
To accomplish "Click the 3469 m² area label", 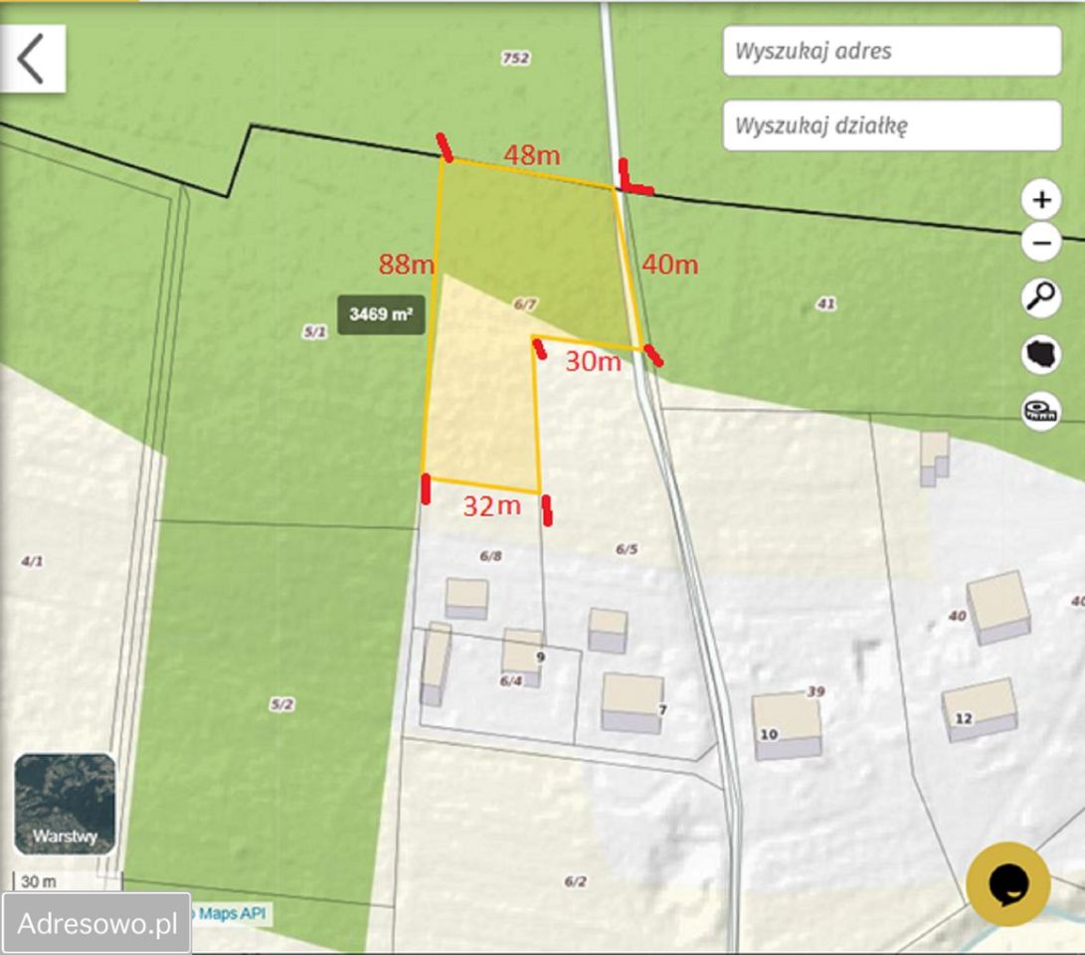I will pyautogui.click(x=381, y=315).
